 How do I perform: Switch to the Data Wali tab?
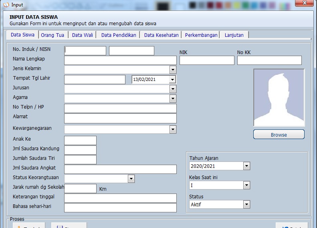[82, 35]
